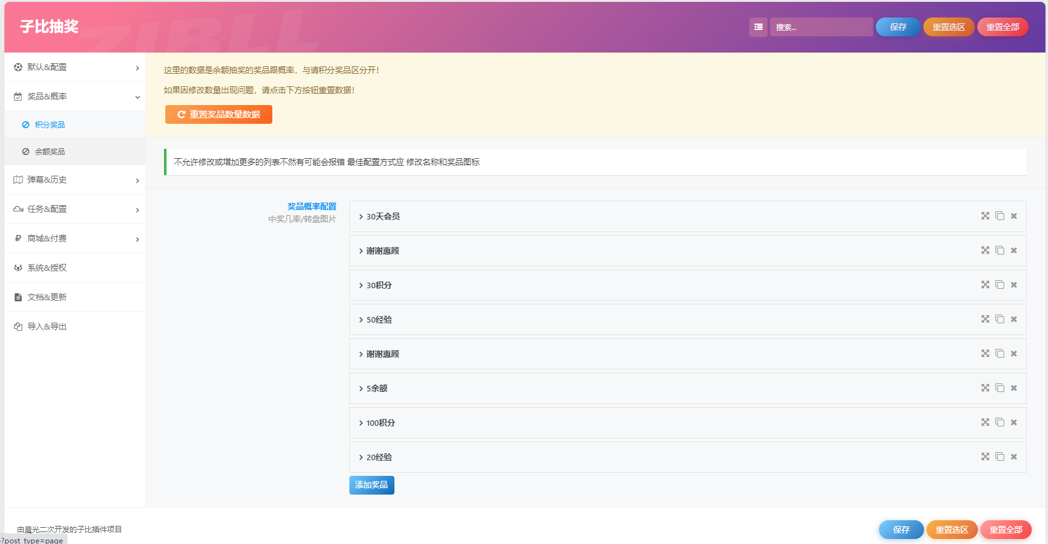Click the move icon on 5余额 row

(x=985, y=388)
